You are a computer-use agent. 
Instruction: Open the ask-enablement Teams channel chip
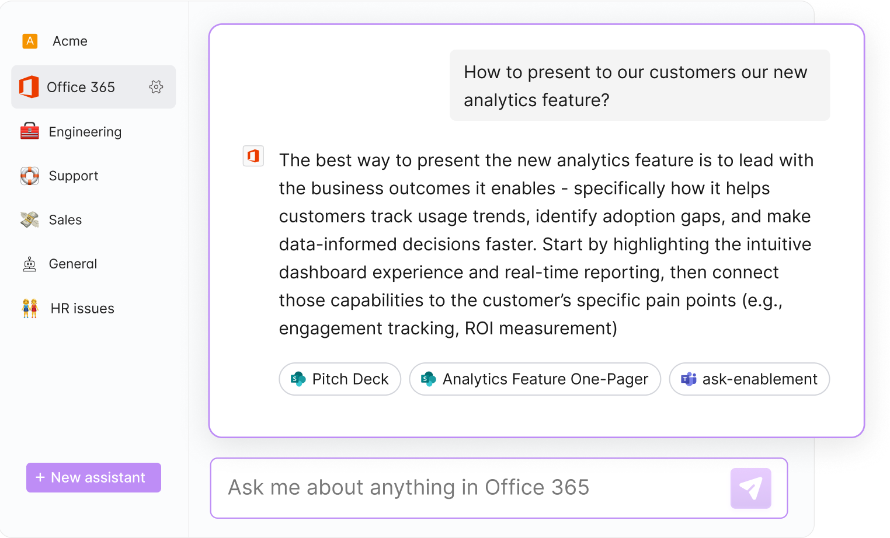749,379
